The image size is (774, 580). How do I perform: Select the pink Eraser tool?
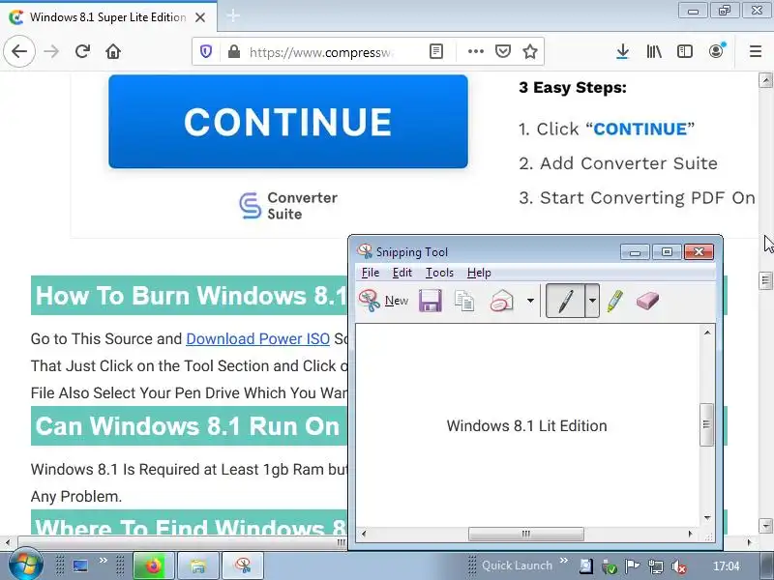click(x=647, y=301)
